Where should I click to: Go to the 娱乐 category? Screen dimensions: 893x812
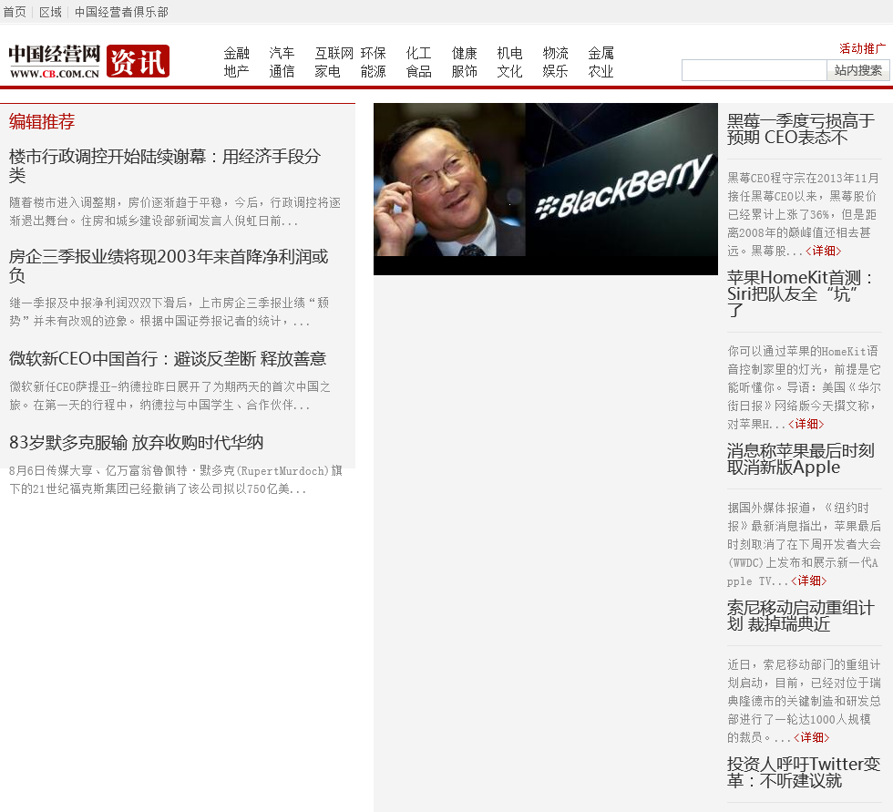[x=555, y=71]
